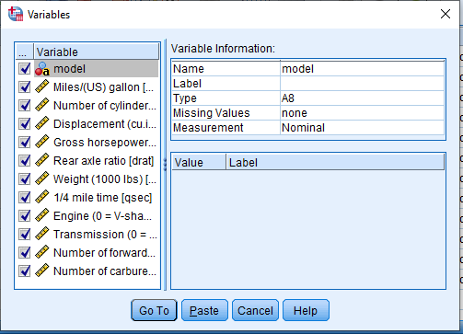Click the Variable column header
The width and height of the screenshot is (463, 334).
(x=97, y=52)
